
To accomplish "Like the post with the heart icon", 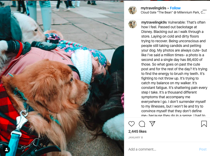I will 131,124.
